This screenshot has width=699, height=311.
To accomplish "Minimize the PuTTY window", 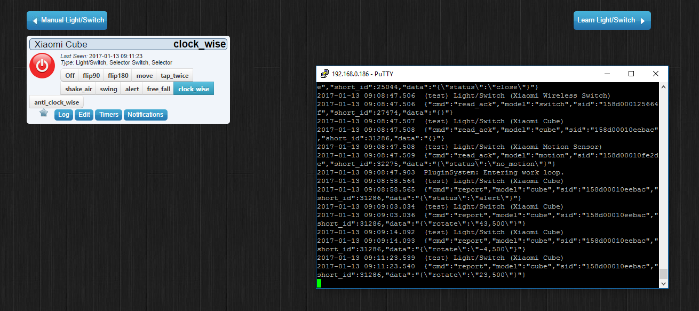I will click(607, 74).
